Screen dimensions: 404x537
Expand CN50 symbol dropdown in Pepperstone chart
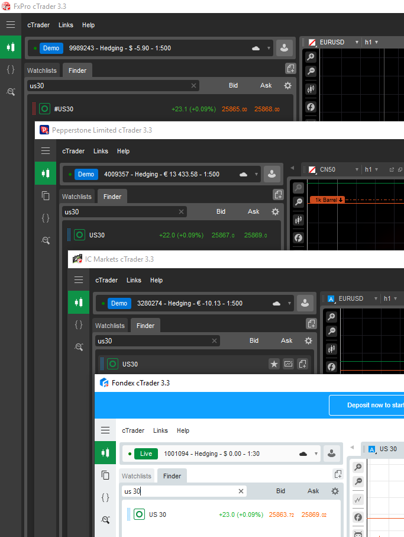357,169
